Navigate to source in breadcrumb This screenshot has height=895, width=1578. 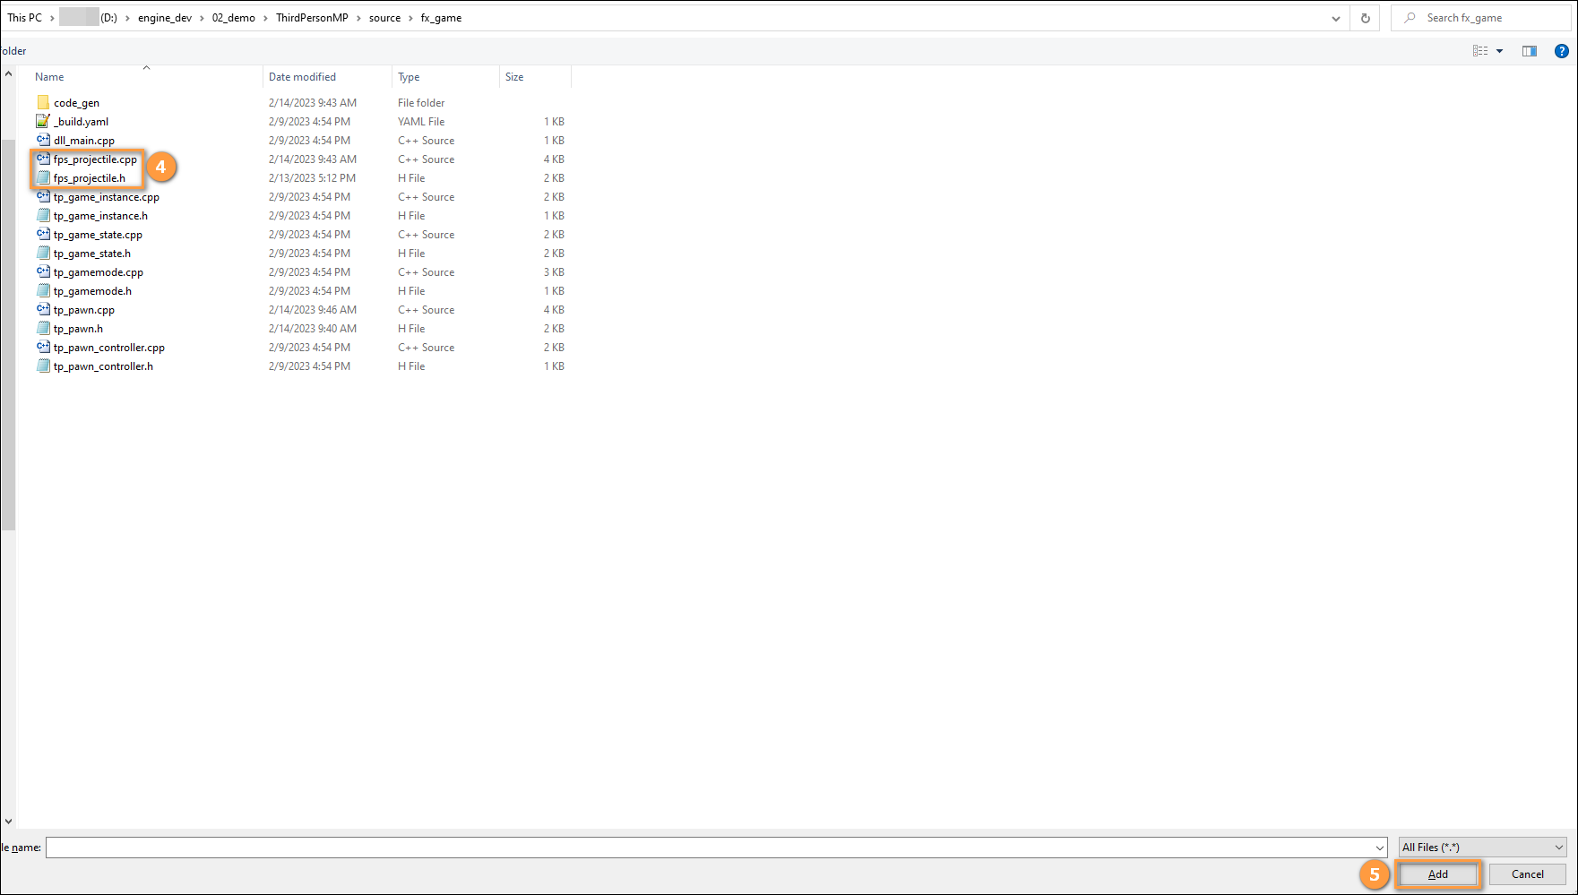(384, 18)
